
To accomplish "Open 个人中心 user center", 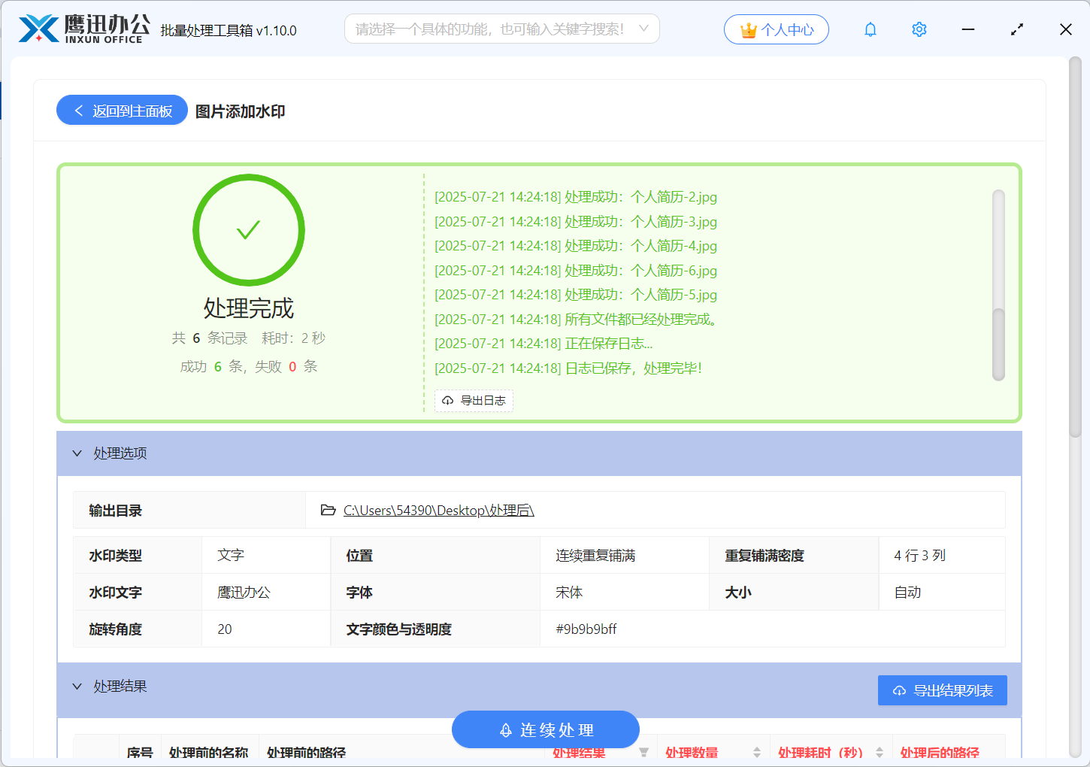I will [x=777, y=29].
